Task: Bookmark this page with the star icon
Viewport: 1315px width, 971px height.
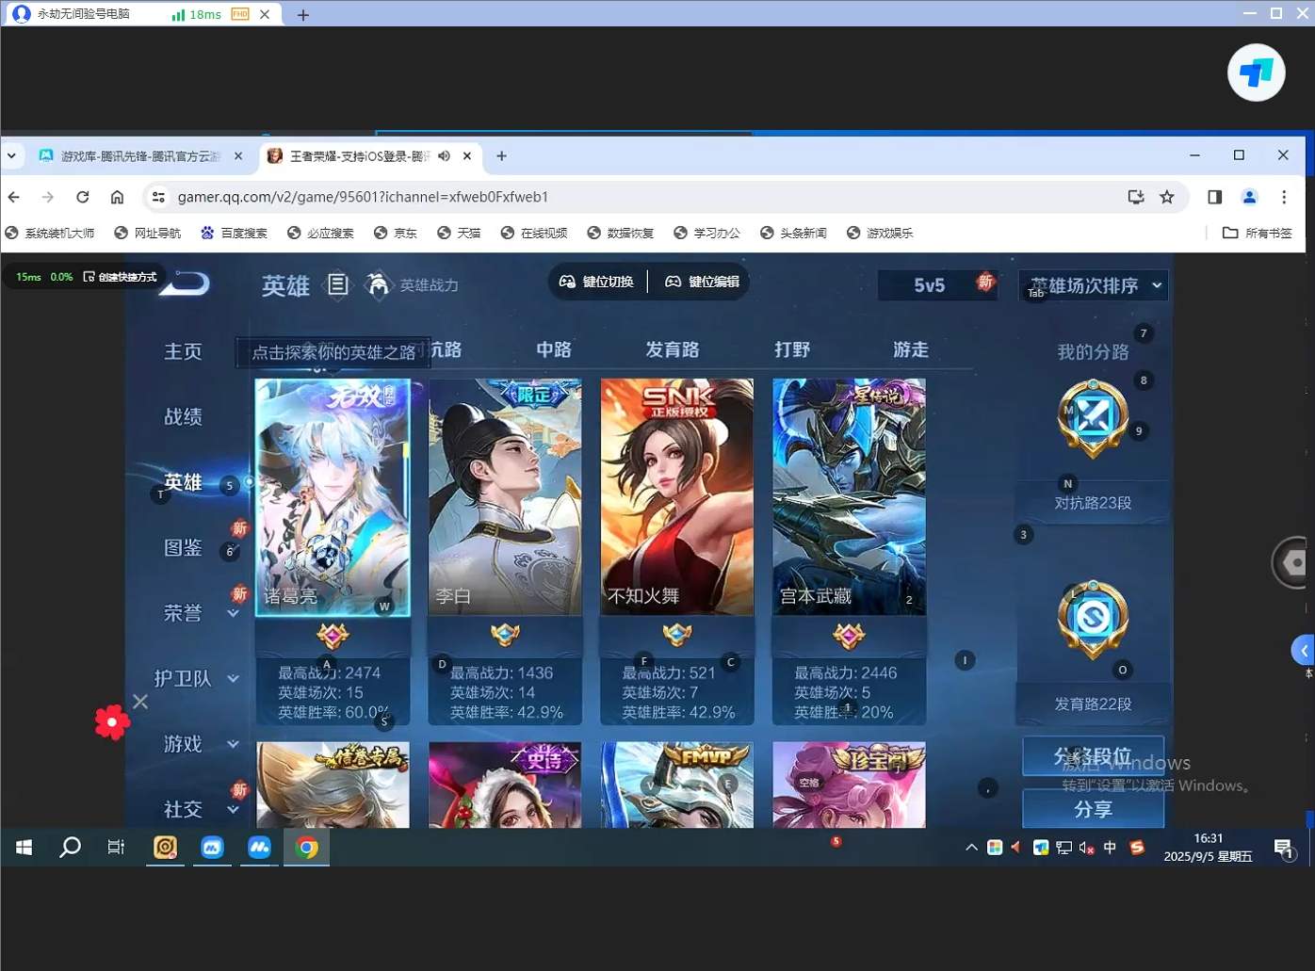Action: pyautogui.click(x=1167, y=197)
